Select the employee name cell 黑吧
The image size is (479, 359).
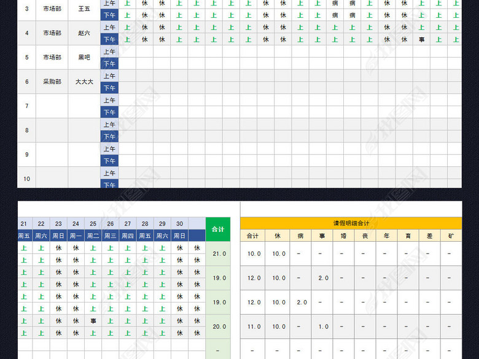point(84,57)
